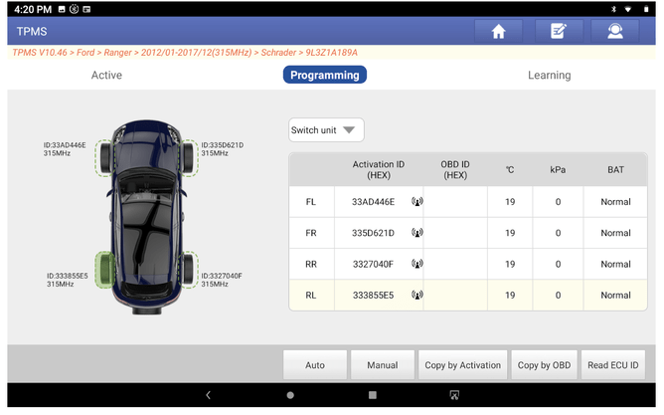Click TPMS title in header bar
Viewport: 664px width, 415px height.
pos(32,32)
